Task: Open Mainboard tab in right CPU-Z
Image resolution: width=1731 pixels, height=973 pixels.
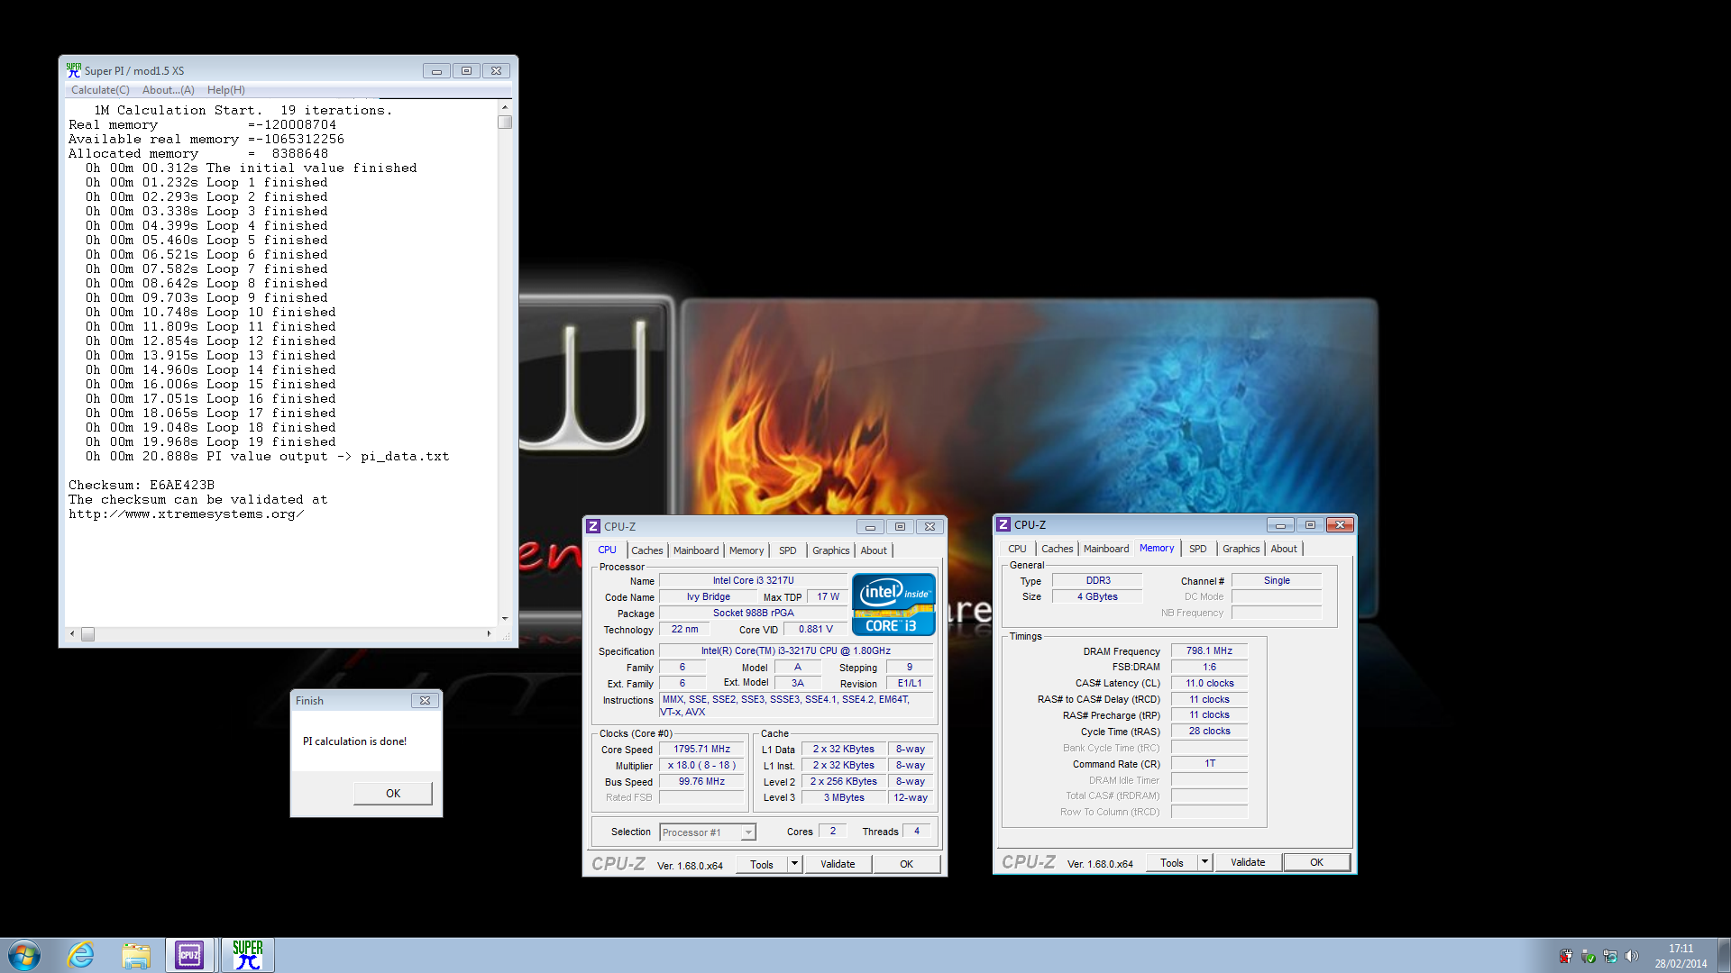Action: [x=1106, y=549]
